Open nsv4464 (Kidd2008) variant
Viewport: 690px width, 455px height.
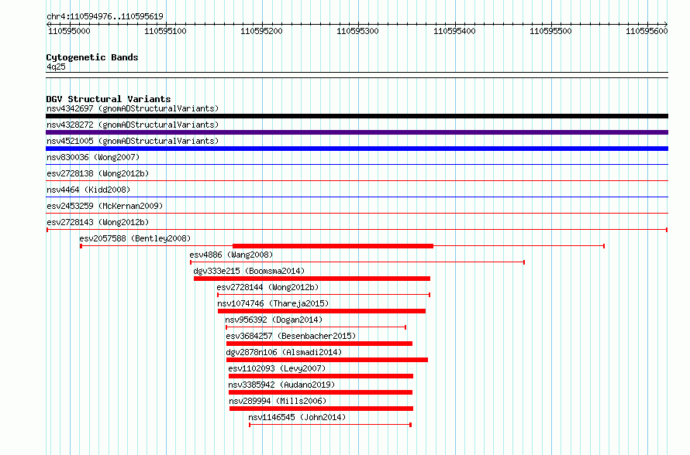88,190
